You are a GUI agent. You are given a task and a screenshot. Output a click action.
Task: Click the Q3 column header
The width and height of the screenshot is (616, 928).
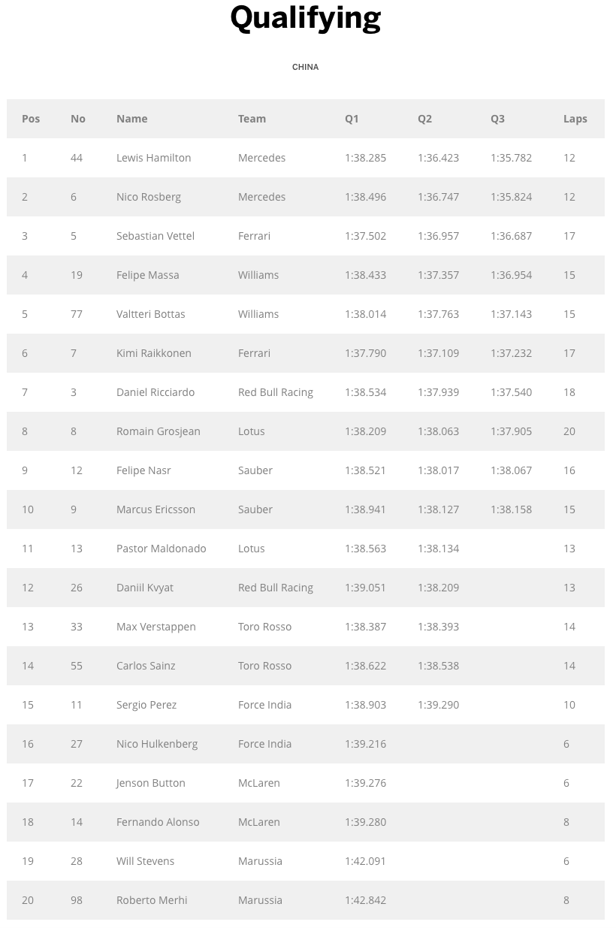[x=497, y=119]
